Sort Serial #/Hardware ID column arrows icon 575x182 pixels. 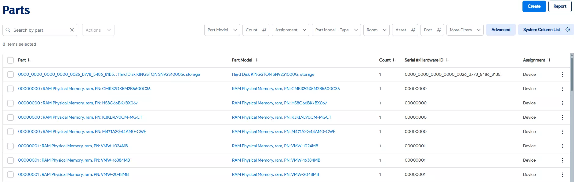(447, 60)
